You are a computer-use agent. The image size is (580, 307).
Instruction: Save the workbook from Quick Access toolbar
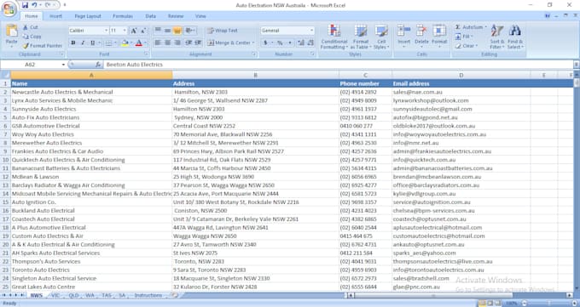[25, 5]
